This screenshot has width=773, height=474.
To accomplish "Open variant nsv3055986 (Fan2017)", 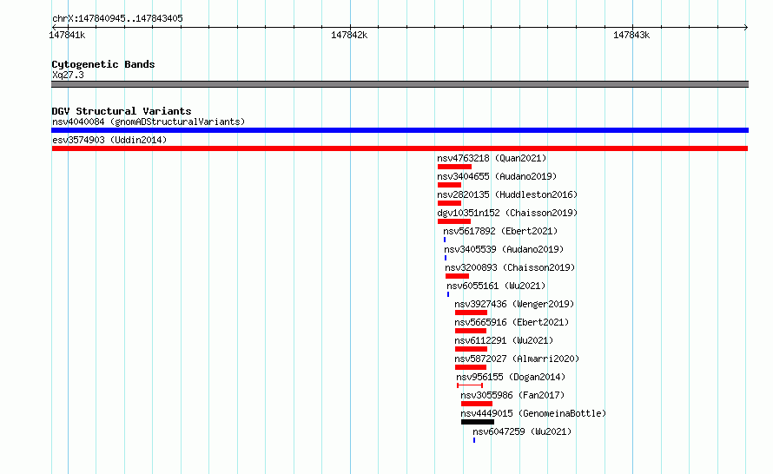I will pyautogui.click(x=512, y=395).
